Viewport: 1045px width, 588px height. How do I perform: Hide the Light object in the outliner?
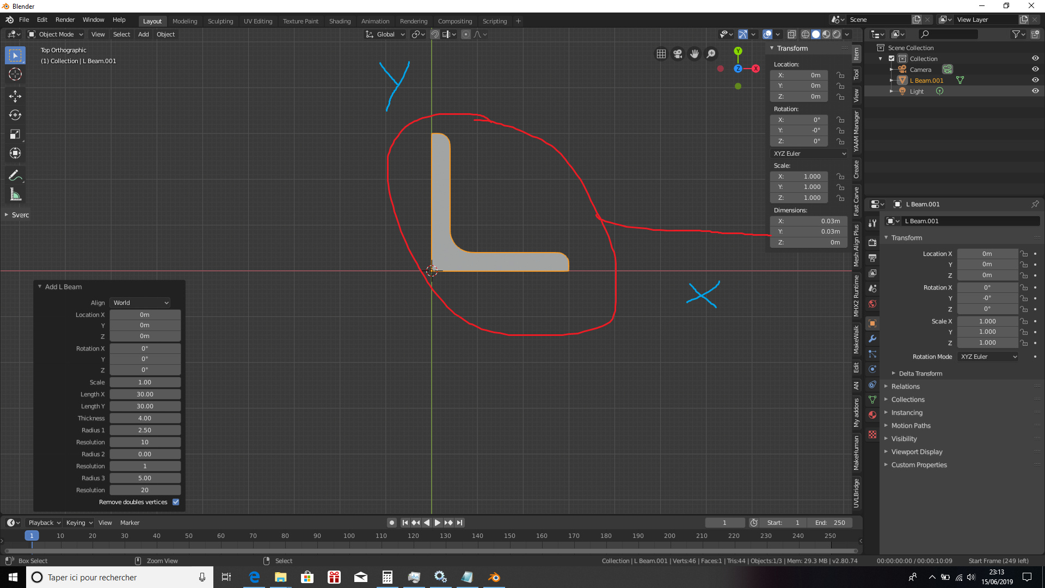[x=1035, y=91]
